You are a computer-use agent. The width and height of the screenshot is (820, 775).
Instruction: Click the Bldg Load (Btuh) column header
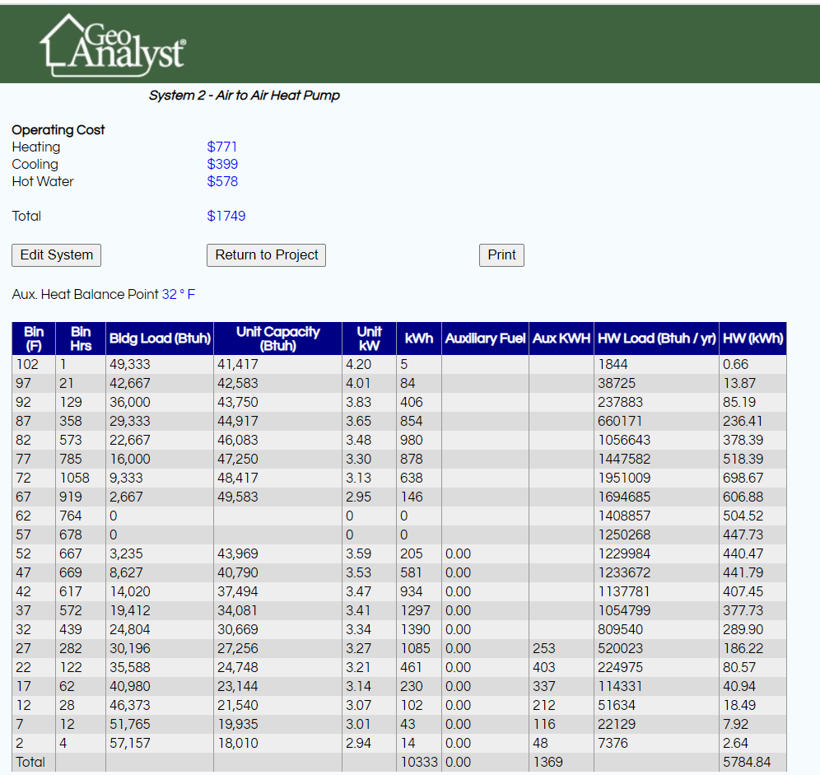tap(160, 338)
